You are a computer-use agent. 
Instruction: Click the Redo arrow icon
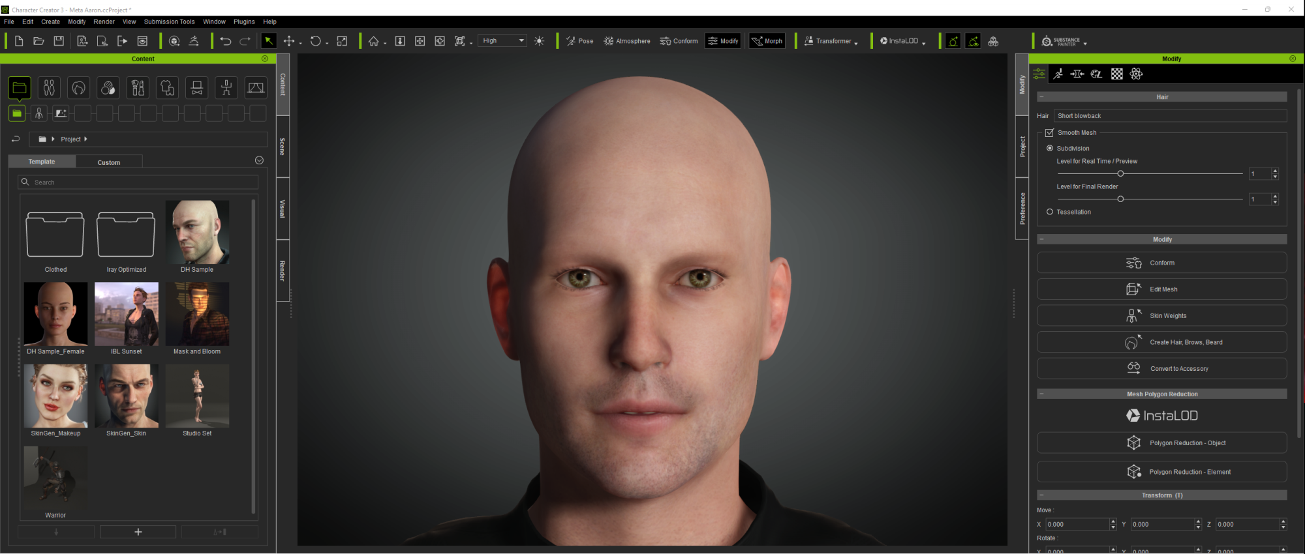245,41
